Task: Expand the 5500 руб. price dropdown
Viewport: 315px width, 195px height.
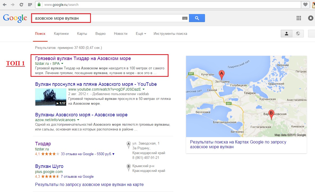Action: [x=113, y=154]
